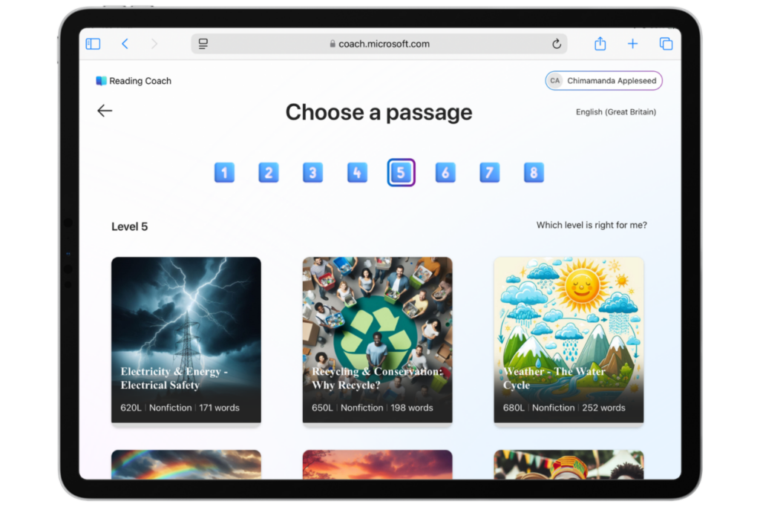This screenshot has width=760, height=507.
Task: Navigate back using Safari's back arrow
Action: click(x=125, y=43)
